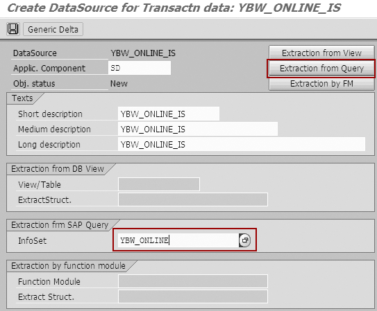Click the View/Table field

click(159, 184)
